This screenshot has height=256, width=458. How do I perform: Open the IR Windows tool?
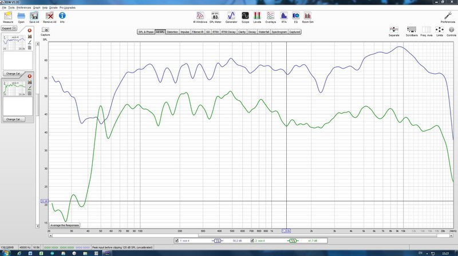point(200,18)
